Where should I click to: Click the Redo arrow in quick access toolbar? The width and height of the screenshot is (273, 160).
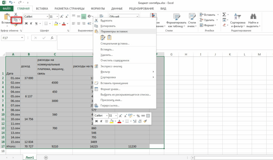tap(20, 3)
